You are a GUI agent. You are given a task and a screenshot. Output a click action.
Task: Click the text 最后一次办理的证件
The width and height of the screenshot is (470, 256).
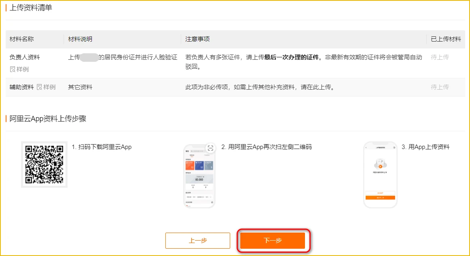291,57
